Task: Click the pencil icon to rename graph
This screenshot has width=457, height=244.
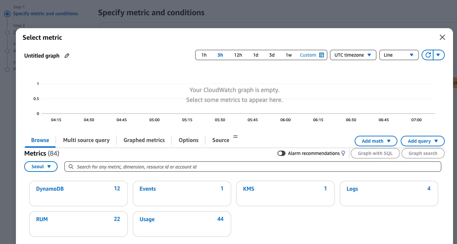Action: point(67,56)
